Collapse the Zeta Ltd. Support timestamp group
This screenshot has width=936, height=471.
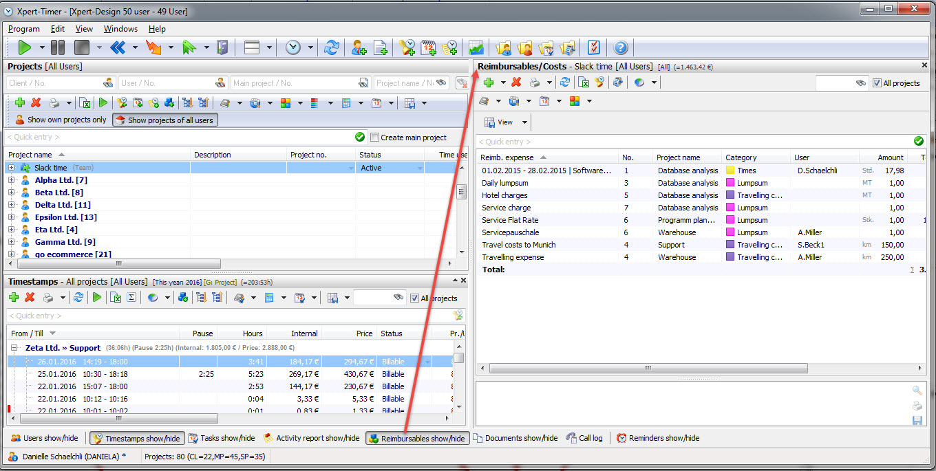(15, 348)
